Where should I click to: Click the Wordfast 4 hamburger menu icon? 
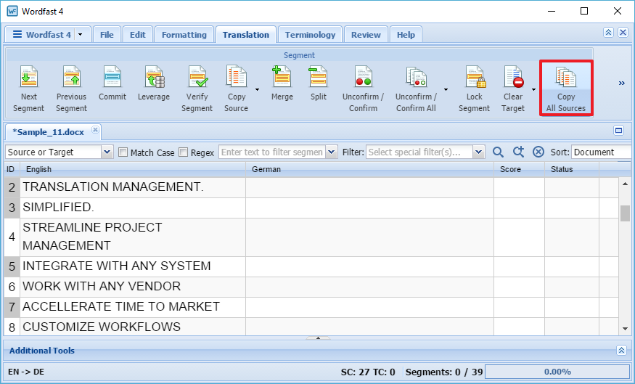[x=17, y=34]
